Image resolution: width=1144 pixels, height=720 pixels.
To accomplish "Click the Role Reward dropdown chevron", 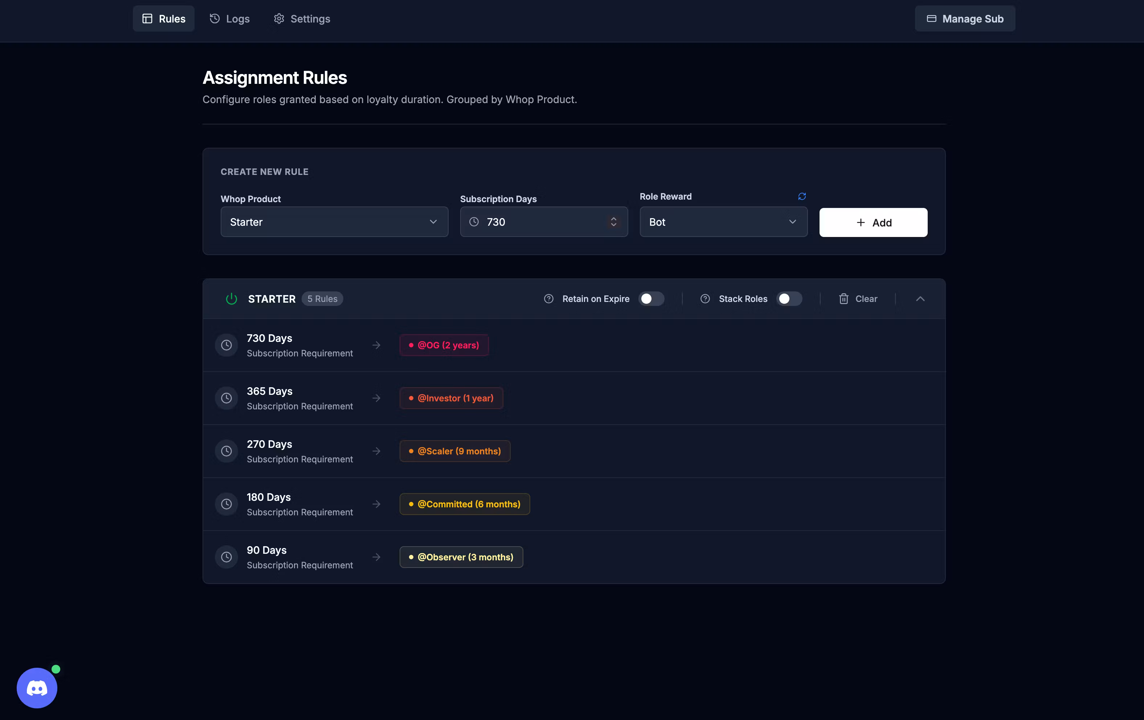I will (x=792, y=222).
